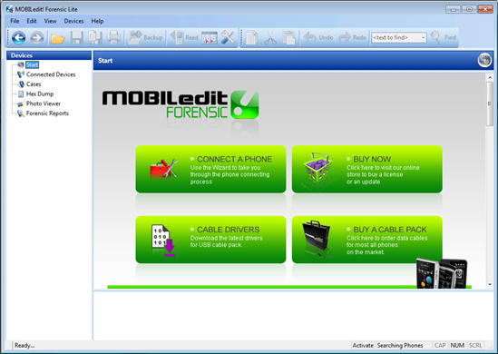498x354 pixels.
Task: Click the scissors Cut icon
Action: pyautogui.click(x=270, y=38)
